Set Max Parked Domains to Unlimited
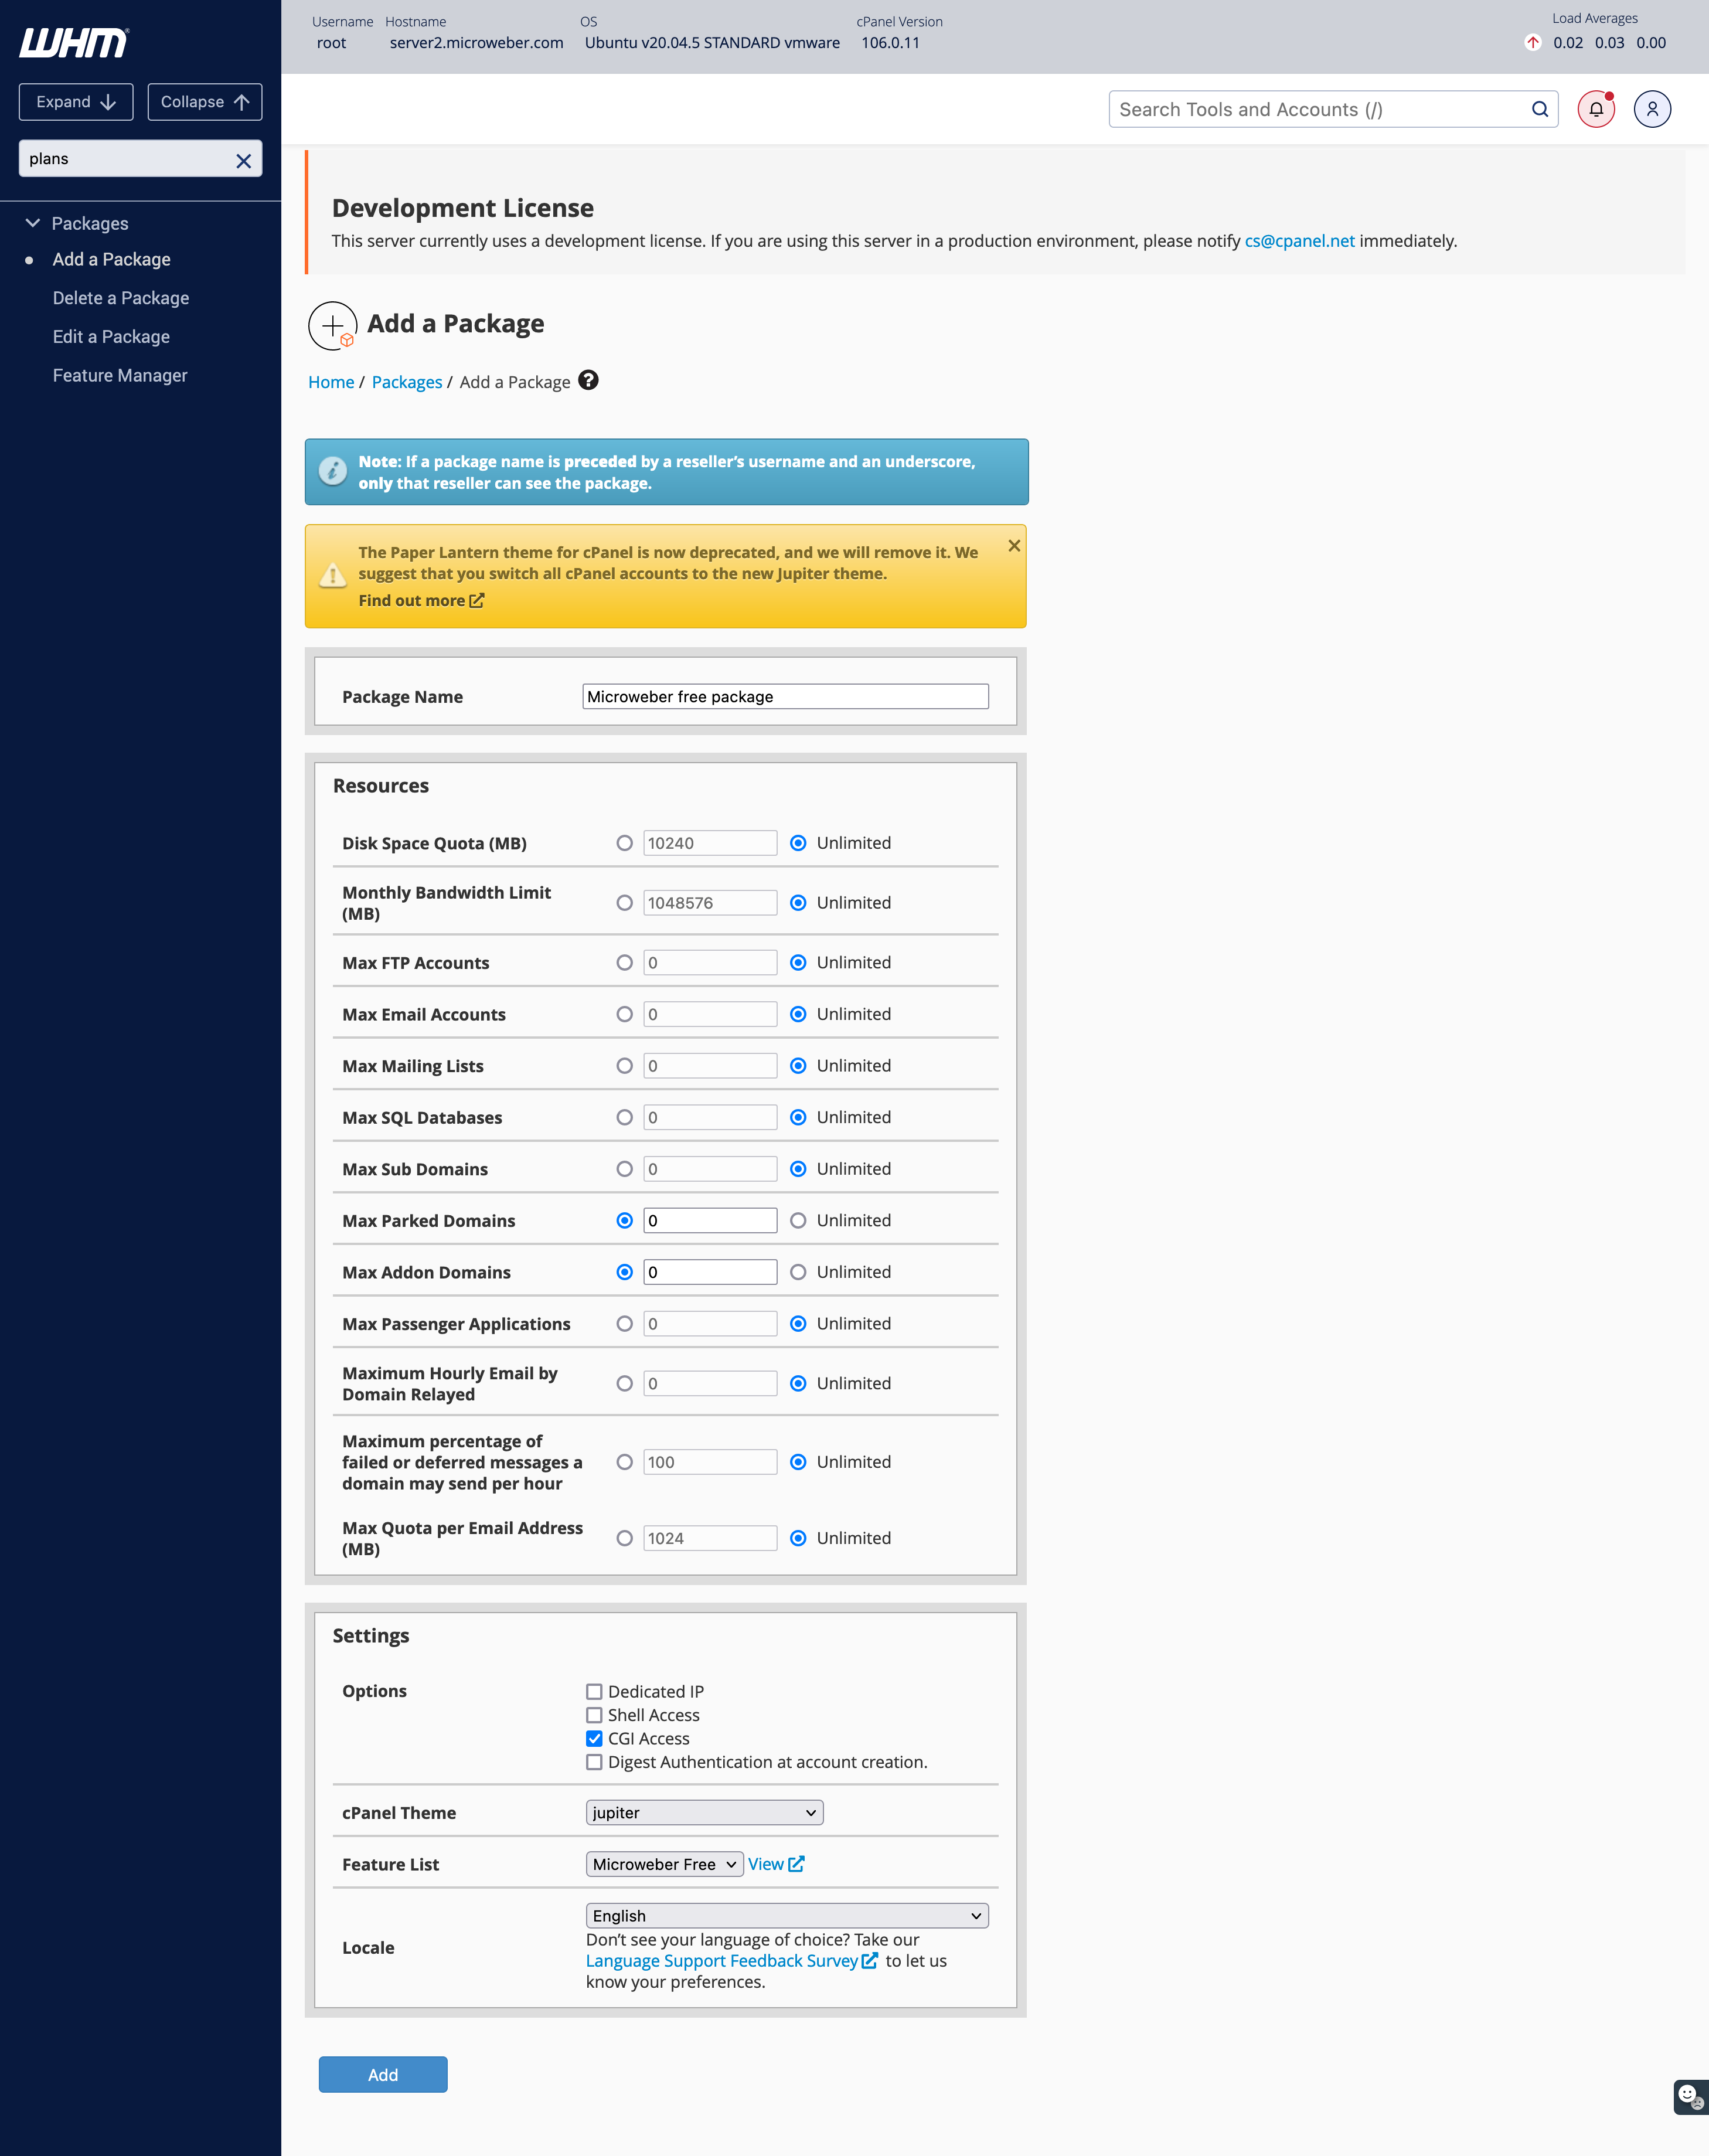 click(798, 1220)
